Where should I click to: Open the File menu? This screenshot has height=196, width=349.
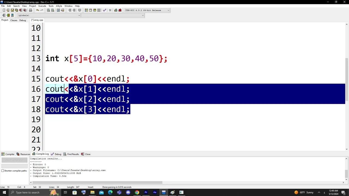tap(3, 6)
